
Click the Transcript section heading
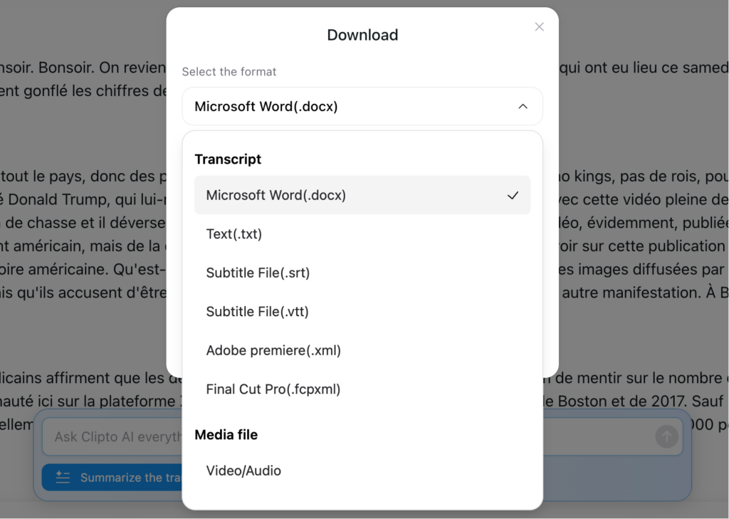[228, 159]
